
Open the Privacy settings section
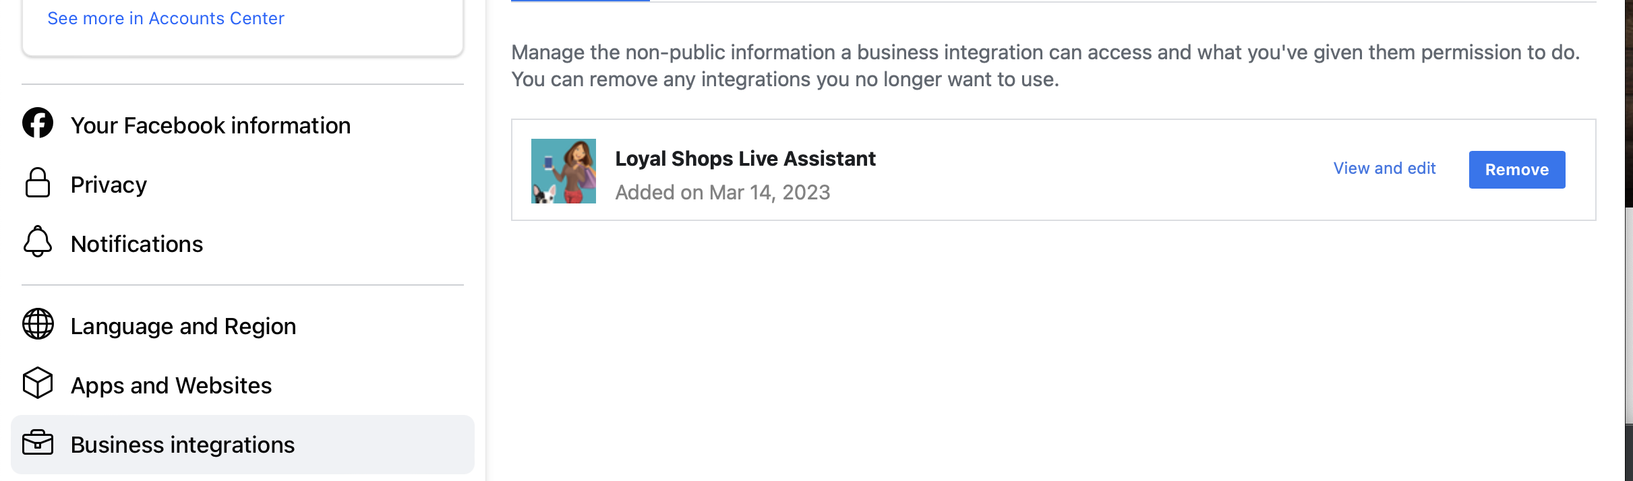[243, 185]
